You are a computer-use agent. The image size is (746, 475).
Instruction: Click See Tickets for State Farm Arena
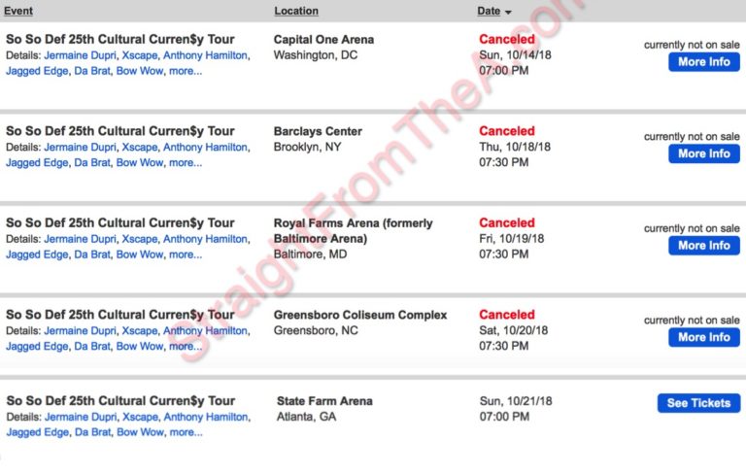(697, 403)
